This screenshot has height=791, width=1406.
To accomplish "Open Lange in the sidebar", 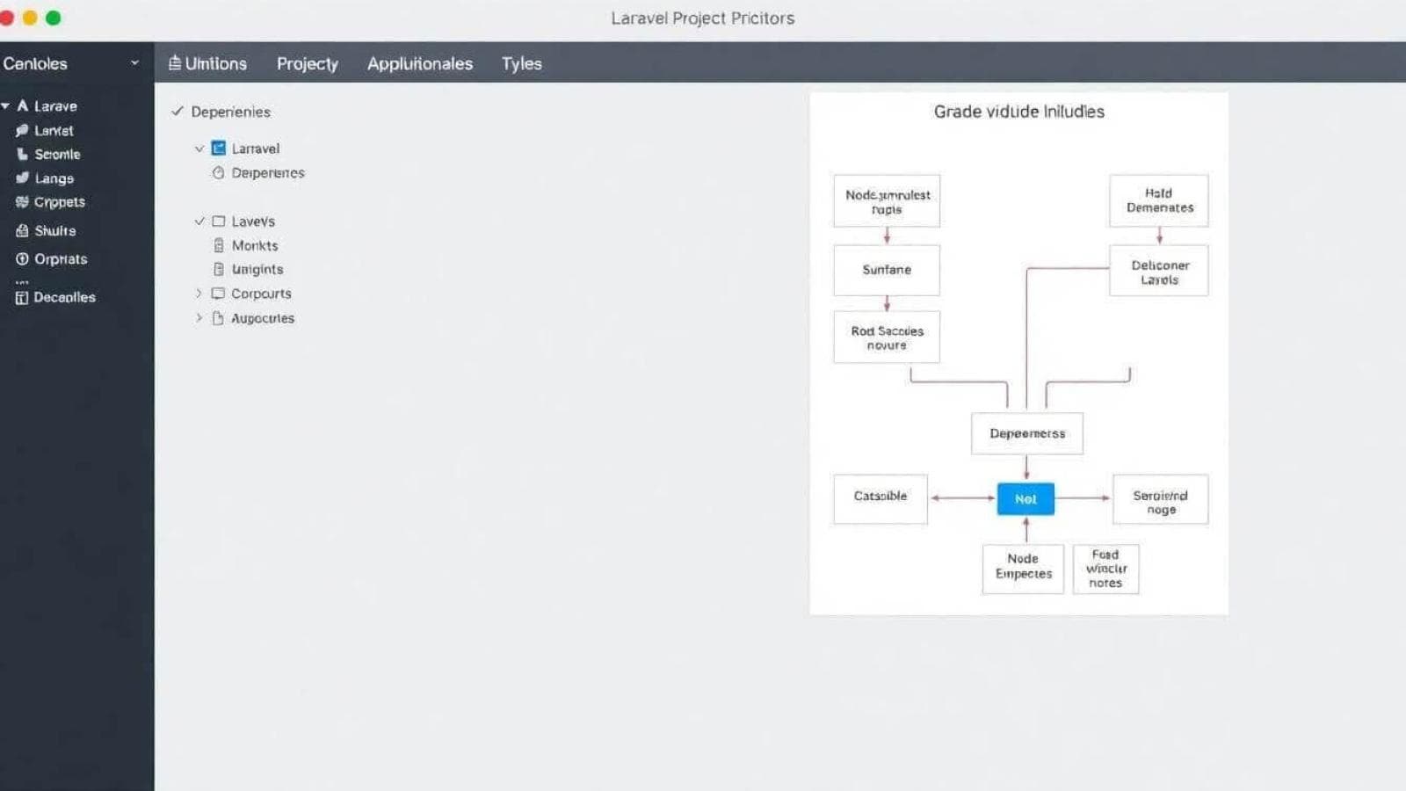I will [54, 178].
